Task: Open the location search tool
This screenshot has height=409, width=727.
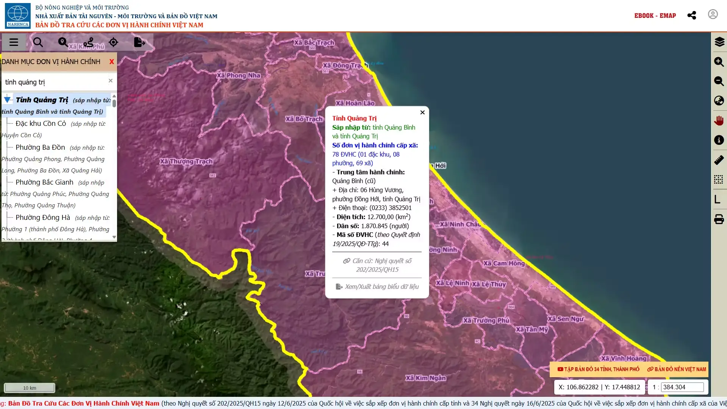Action: click(63, 42)
